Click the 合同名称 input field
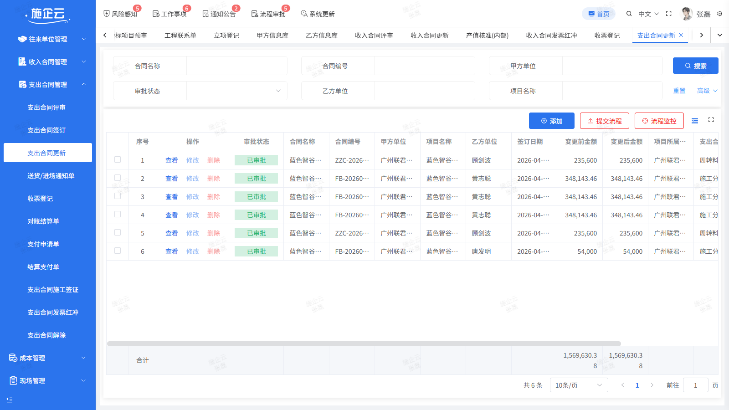Screen dimensions: 729x410 [236, 66]
